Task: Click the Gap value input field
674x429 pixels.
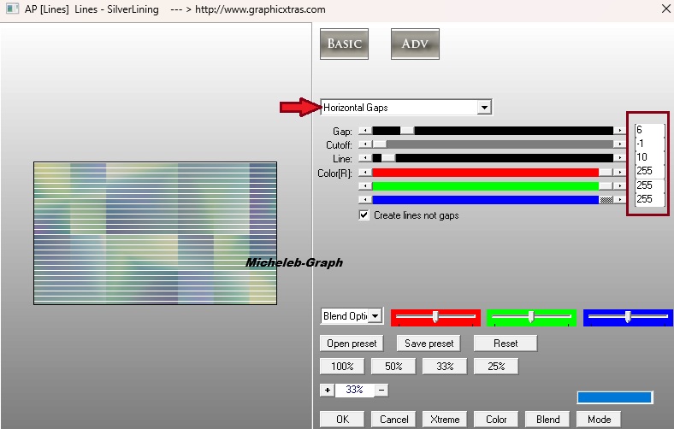Action: pyautogui.click(x=649, y=130)
